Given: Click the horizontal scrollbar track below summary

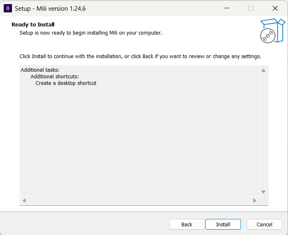Looking at the screenshot, I should 139,201.
